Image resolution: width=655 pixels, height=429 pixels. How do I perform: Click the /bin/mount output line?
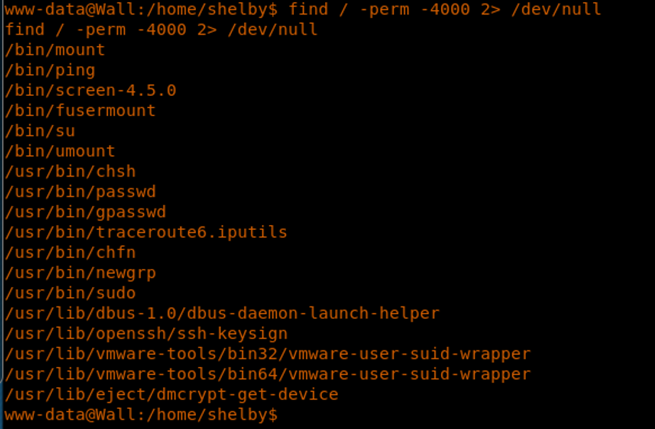pyautogui.click(x=55, y=50)
